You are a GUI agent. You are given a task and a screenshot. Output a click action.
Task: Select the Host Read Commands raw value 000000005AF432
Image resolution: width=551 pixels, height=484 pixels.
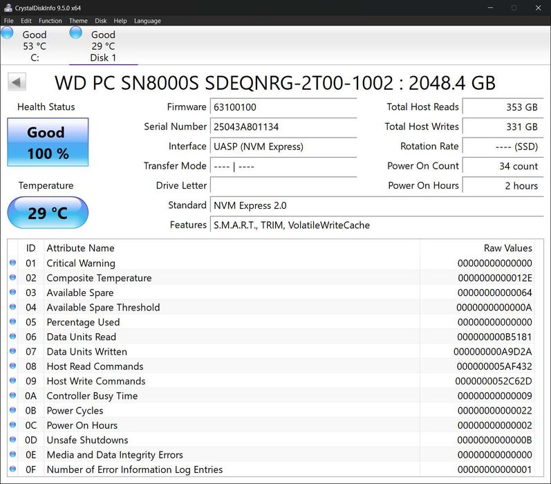coord(494,366)
